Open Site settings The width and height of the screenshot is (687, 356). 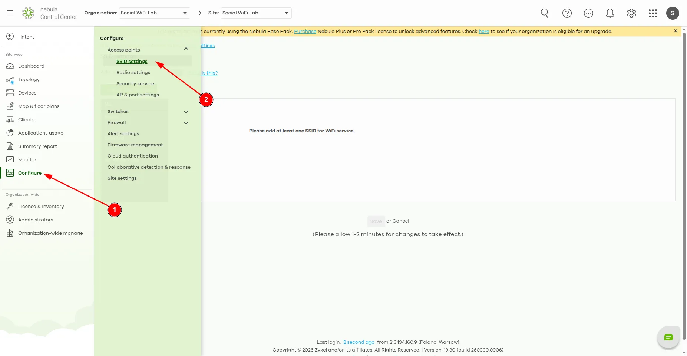coord(122,178)
